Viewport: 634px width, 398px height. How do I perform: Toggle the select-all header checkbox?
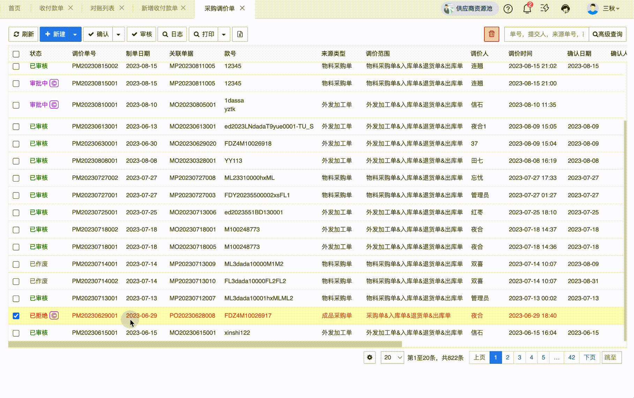point(16,54)
